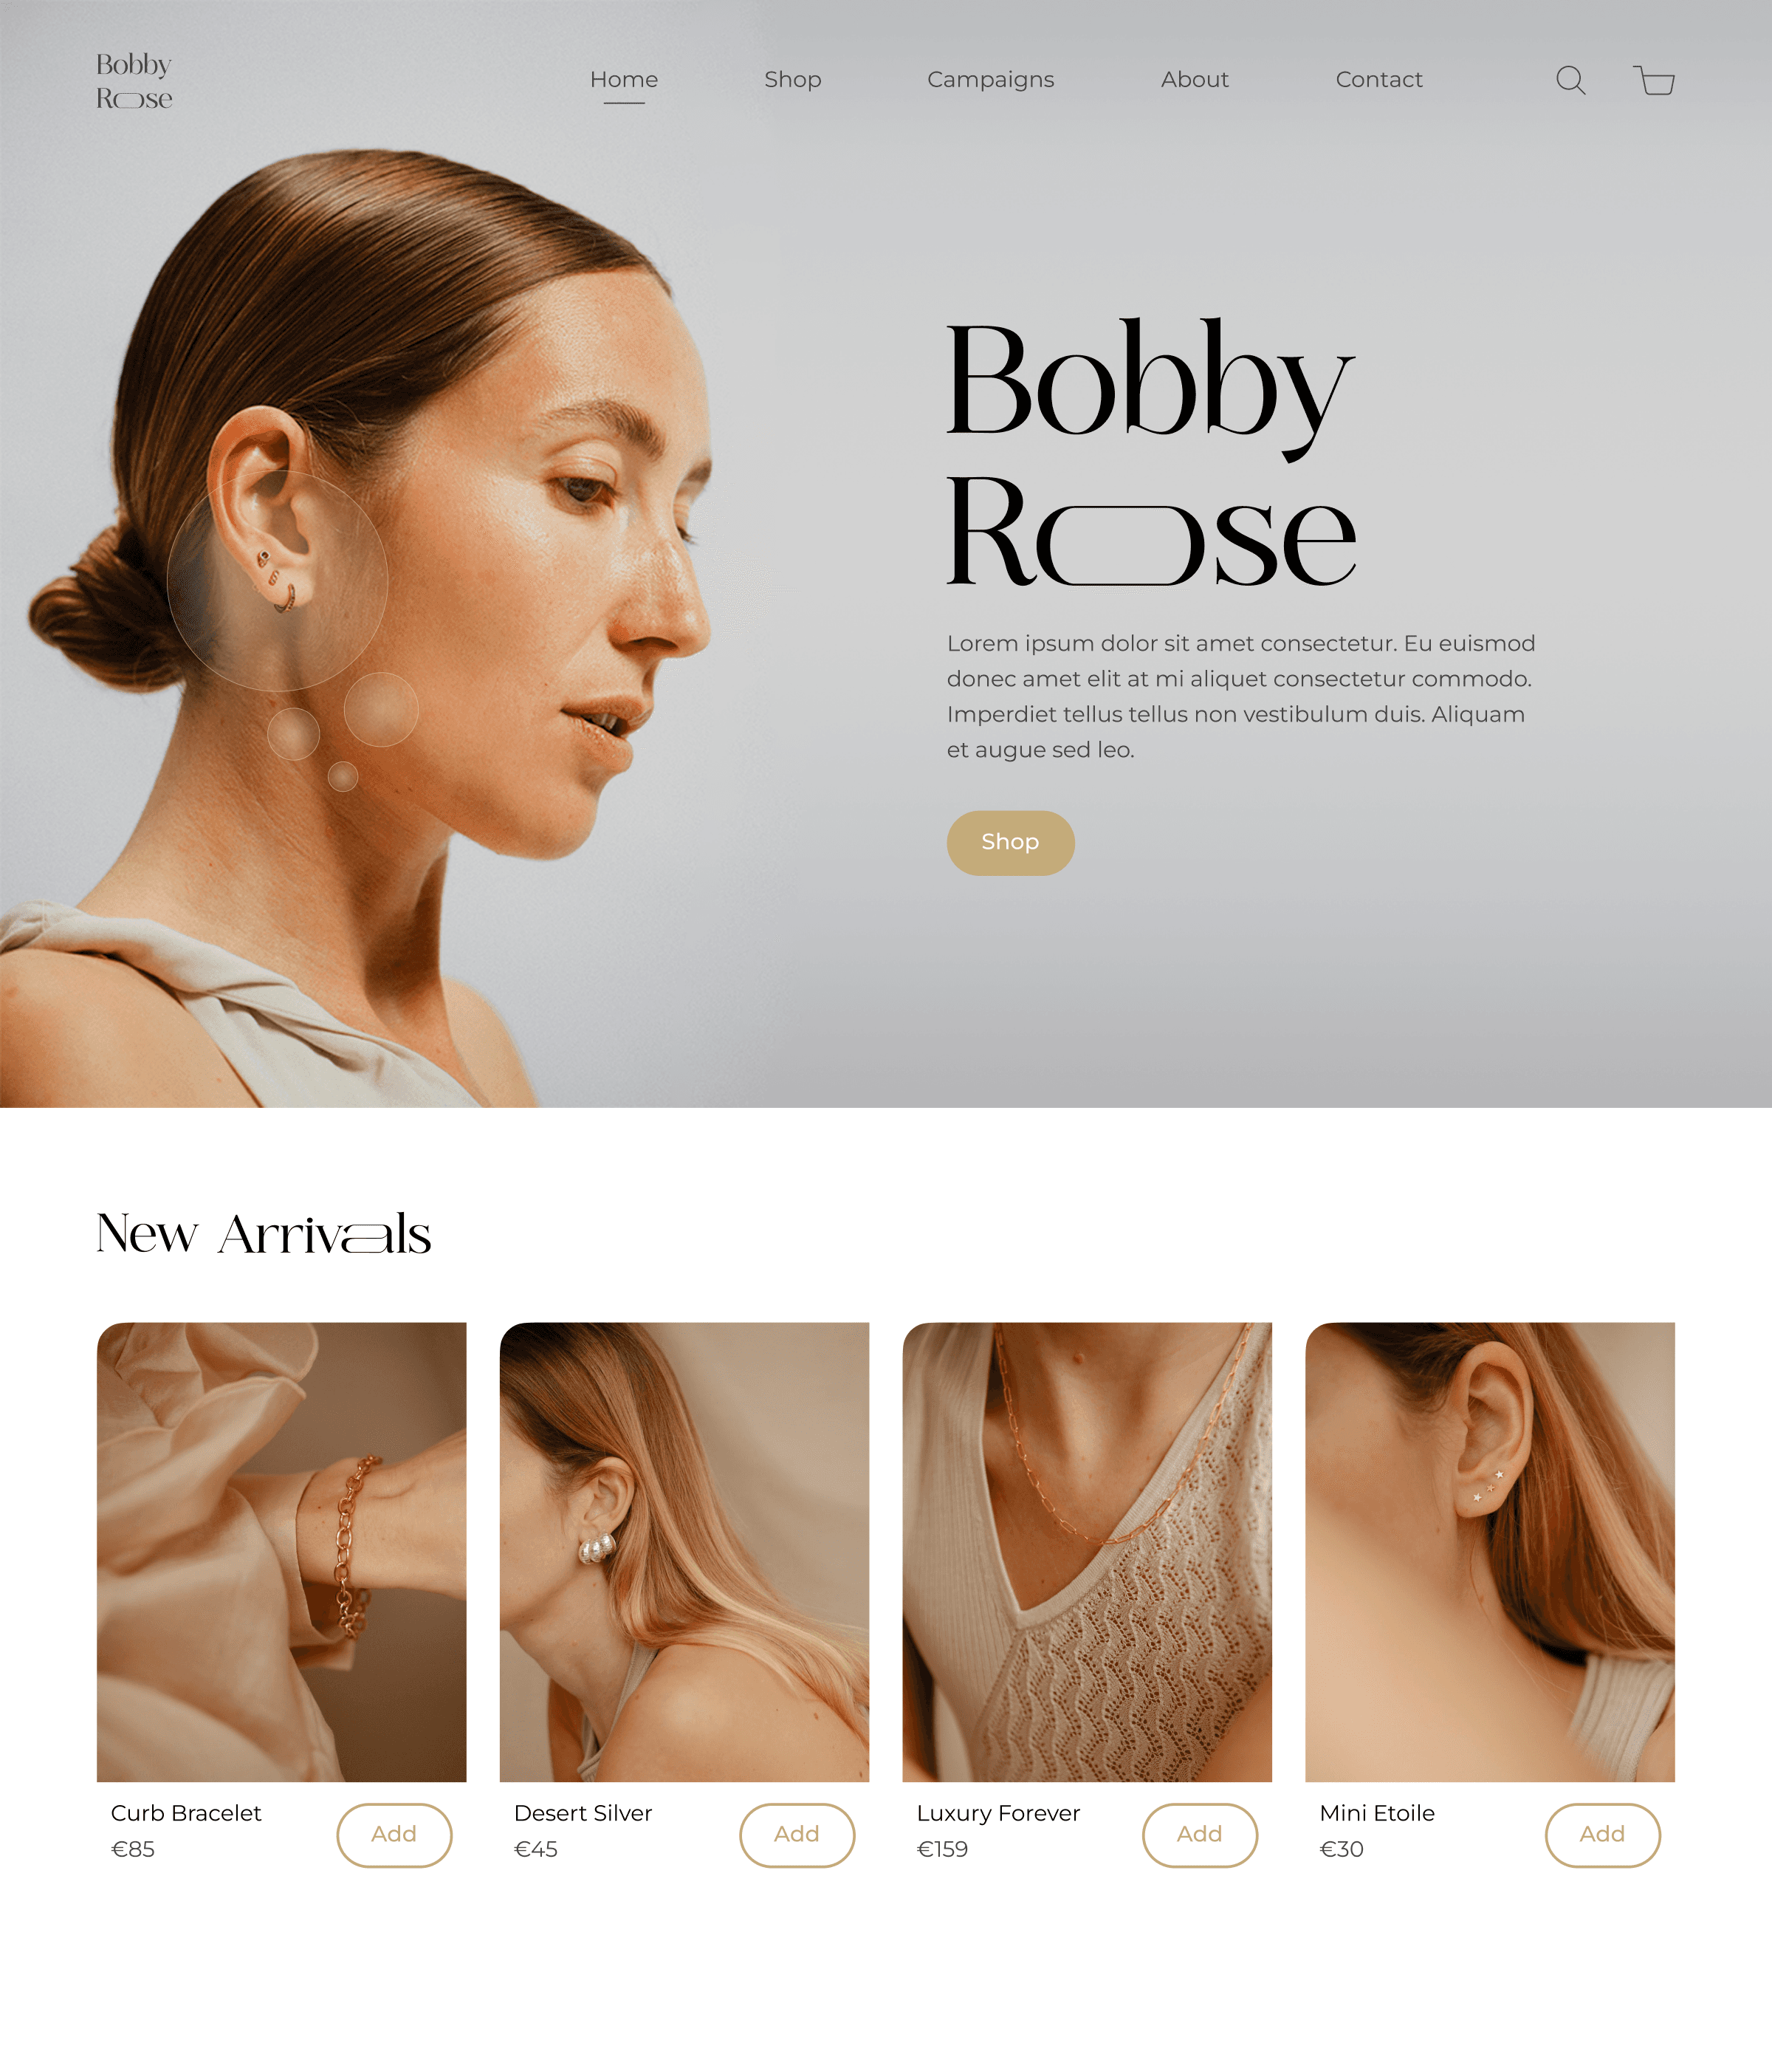
Task: Click the gold Shop hero button
Action: pos(1010,843)
